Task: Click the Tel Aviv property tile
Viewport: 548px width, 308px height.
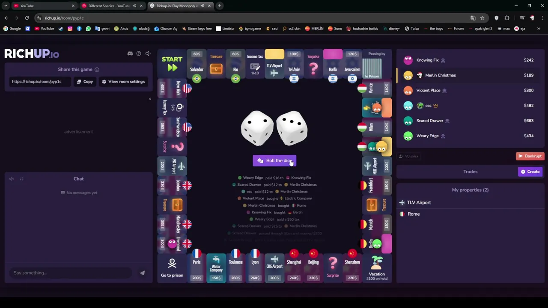Action: pyautogui.click(x=294, y=65)
